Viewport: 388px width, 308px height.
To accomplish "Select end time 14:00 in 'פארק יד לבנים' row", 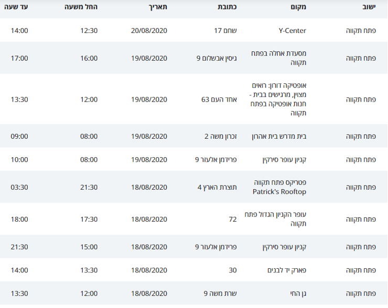I will [19, 270].
